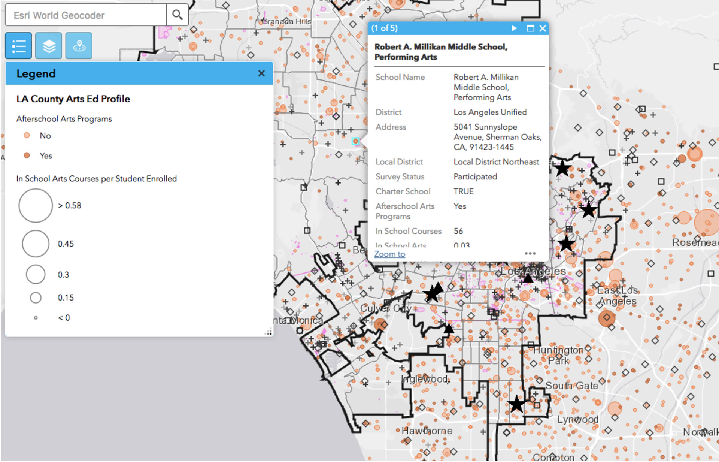
Task: Click the 'Hawthorne' map label
Action: tap(427, 431)
